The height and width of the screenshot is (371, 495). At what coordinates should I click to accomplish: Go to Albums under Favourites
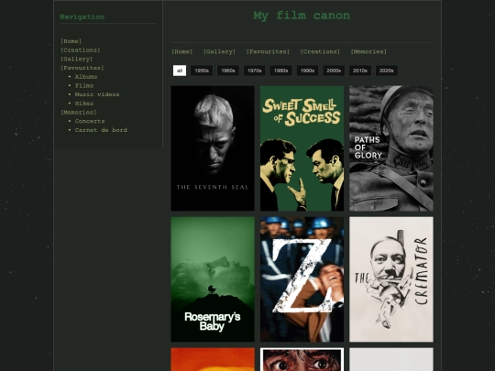click(x=86, y=77)
